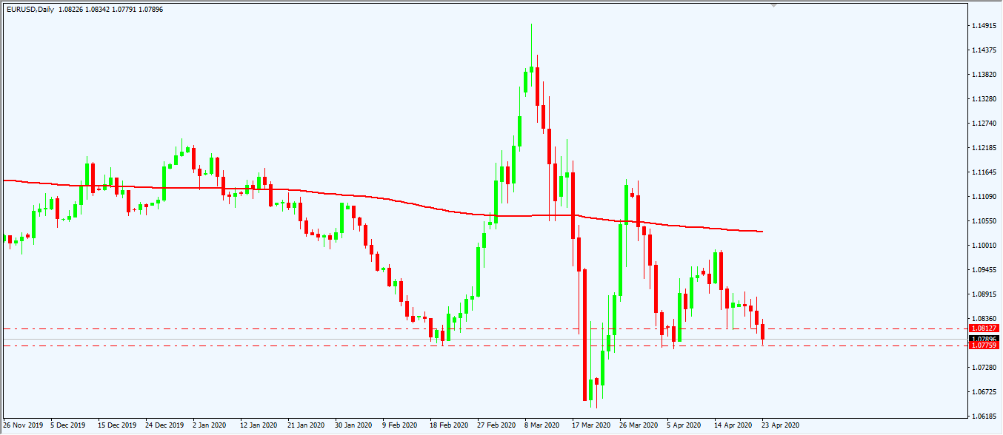Click the 8 Mar 2020 date label

coord(542,425)
